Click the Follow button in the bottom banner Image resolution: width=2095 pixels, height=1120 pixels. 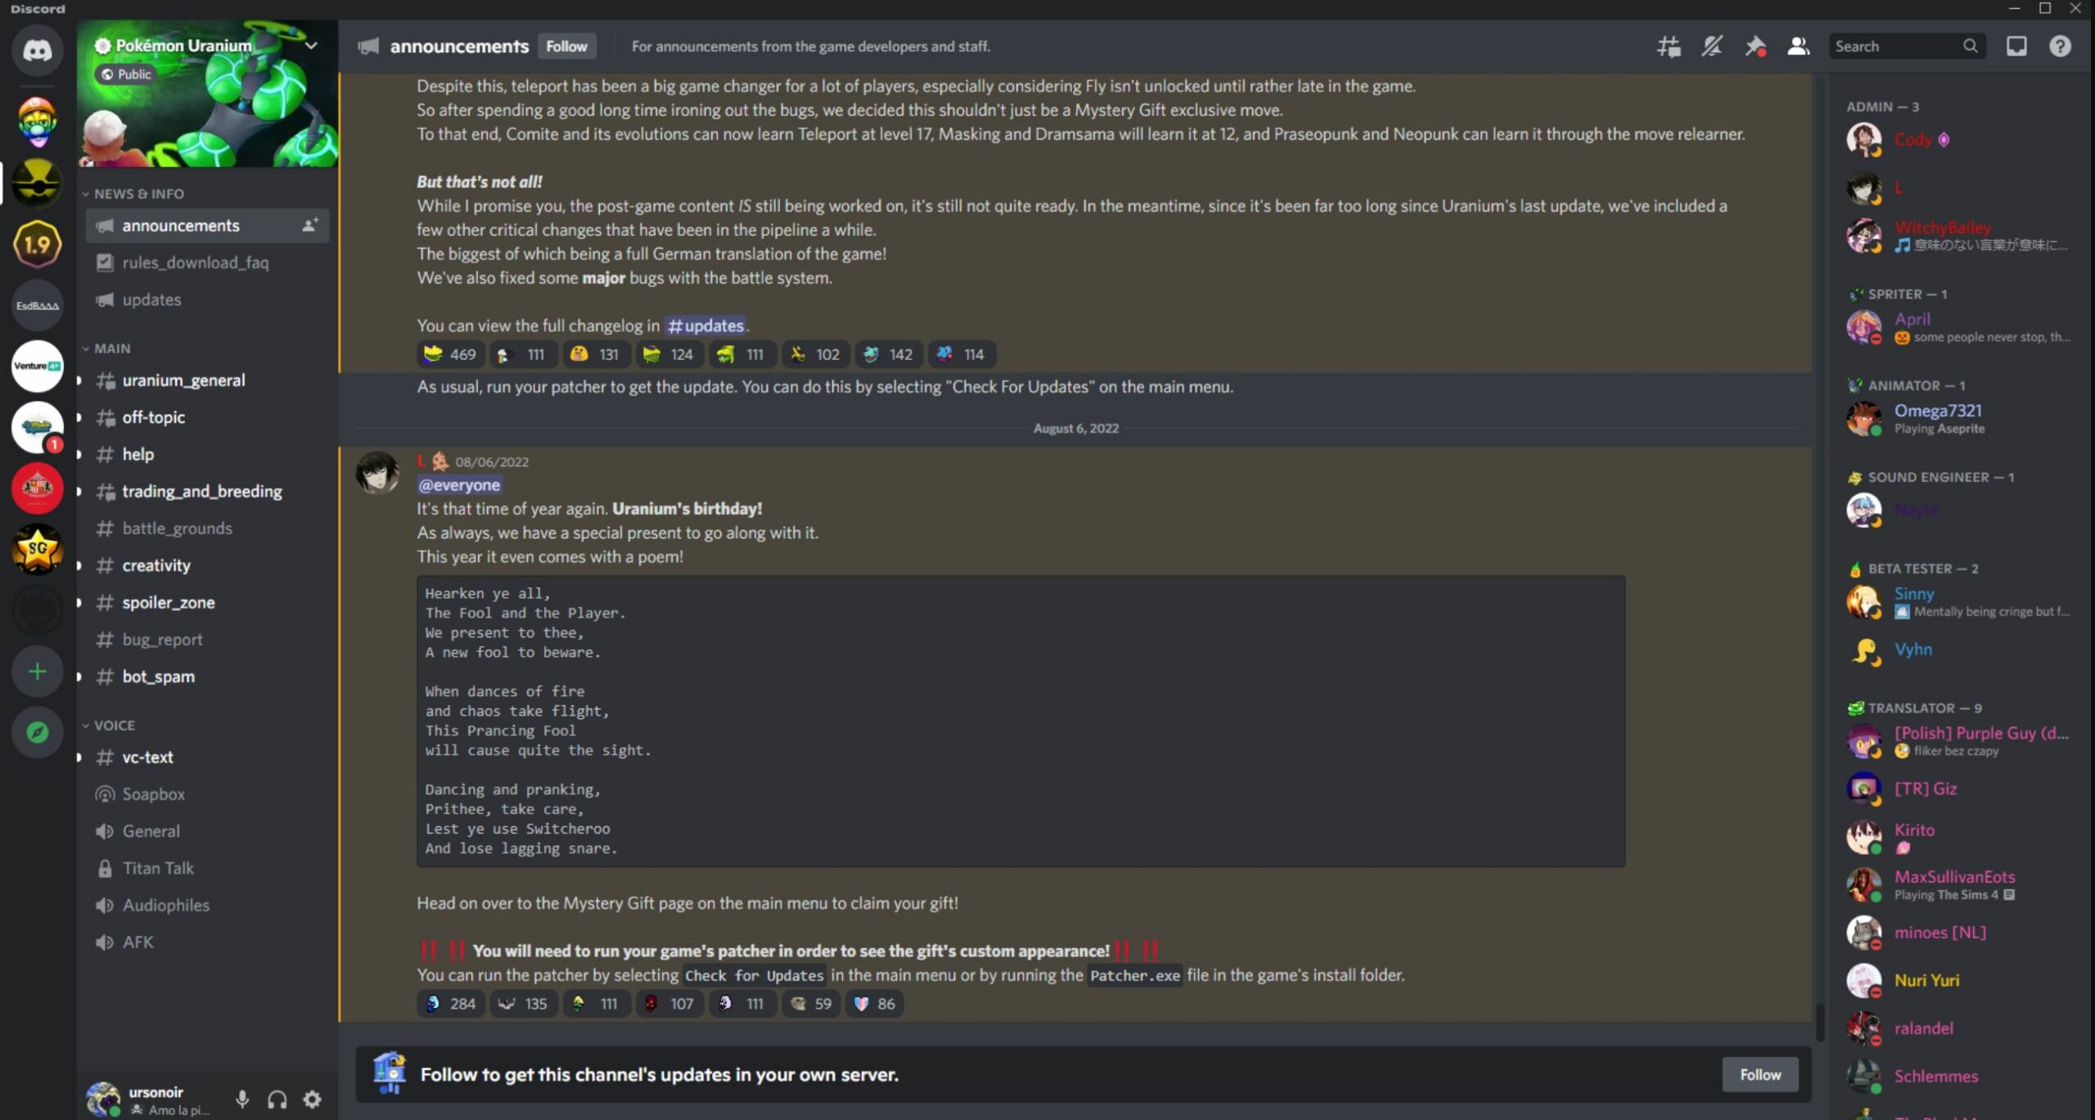pyautogui.click(x=1760, y=1074)
